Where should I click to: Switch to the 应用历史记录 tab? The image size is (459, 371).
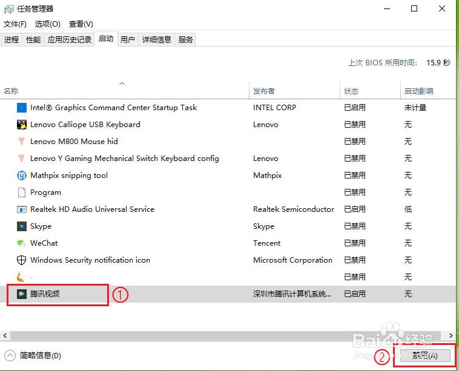pyautogui.click(x=70, y=39)
